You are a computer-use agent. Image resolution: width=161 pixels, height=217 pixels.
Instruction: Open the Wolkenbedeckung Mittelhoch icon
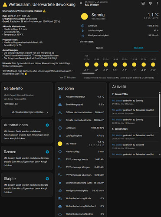click(60, 206)
